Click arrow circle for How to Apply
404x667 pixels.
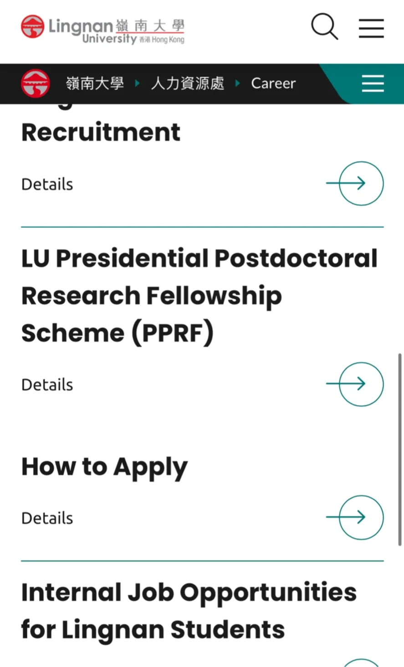(355, 517)
